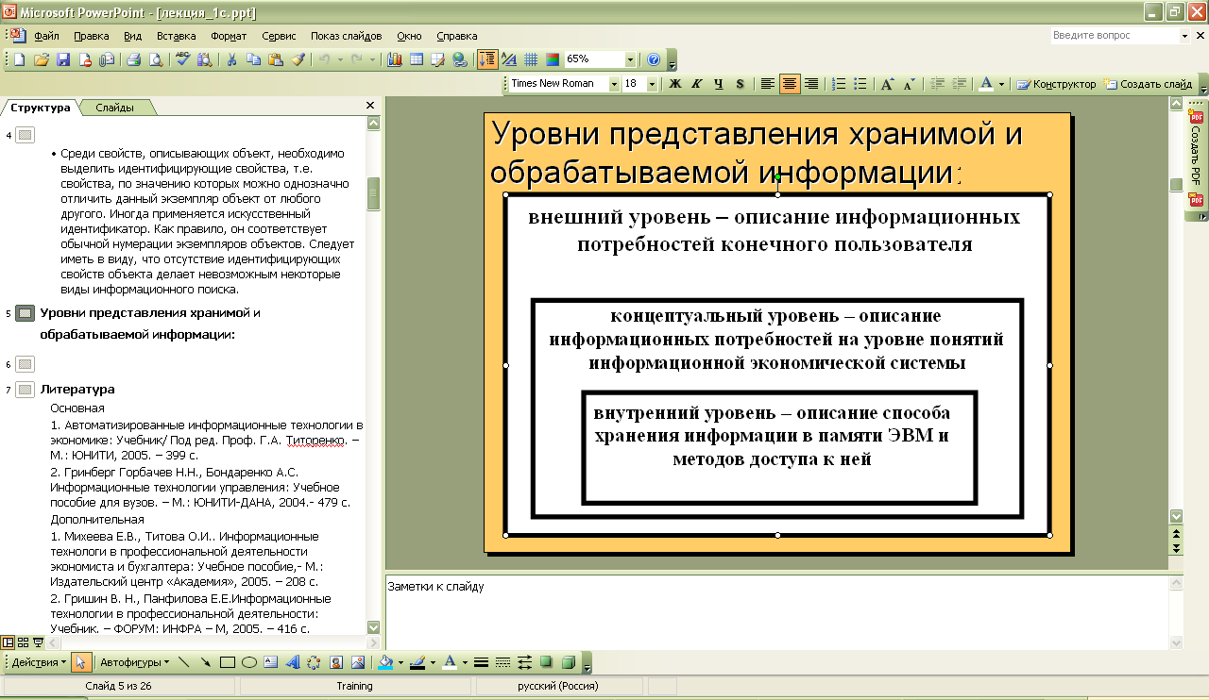Click the Создать слайд button
This screenshot has height=700, width=1209.
point(1149,84)
